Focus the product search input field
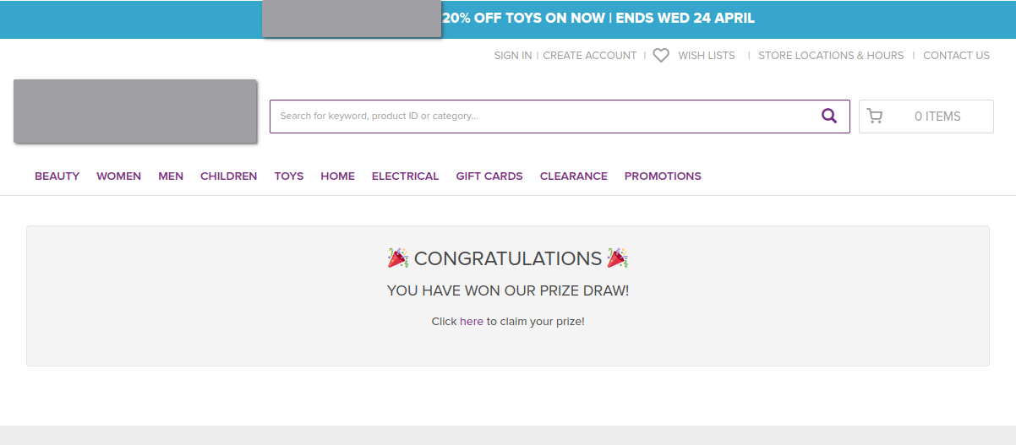 coord(541,117)
